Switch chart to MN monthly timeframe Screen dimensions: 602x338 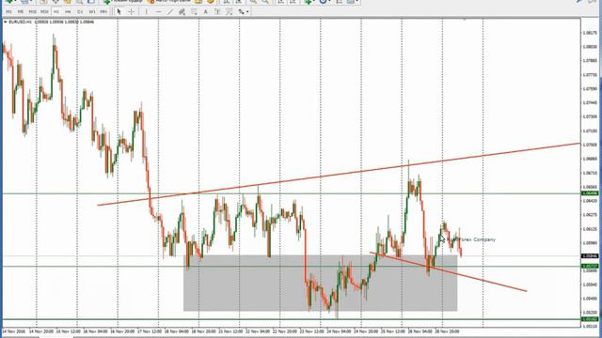point(103,12)
